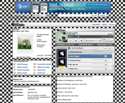Screen dimensions: 125x103
Task: Click the loud speaker icon in player
Action: (x=100, y=41)
